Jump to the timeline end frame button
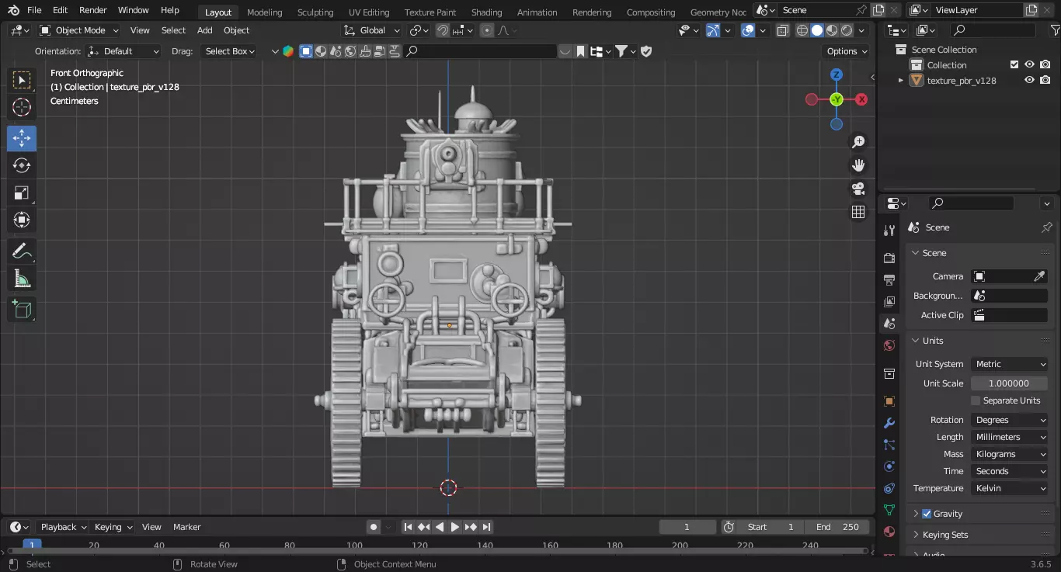 point(486,527)
